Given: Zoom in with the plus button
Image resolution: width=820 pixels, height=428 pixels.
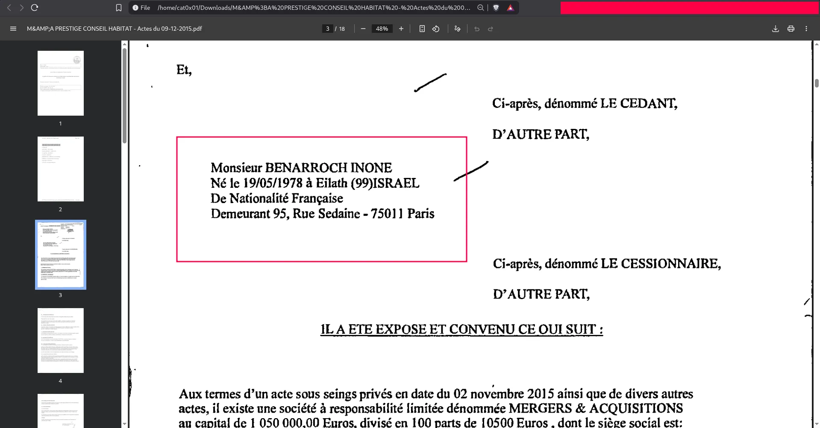Looking at the screenshot, I should pos(401,29).
